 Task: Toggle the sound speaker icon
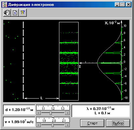tap(7, 13)
